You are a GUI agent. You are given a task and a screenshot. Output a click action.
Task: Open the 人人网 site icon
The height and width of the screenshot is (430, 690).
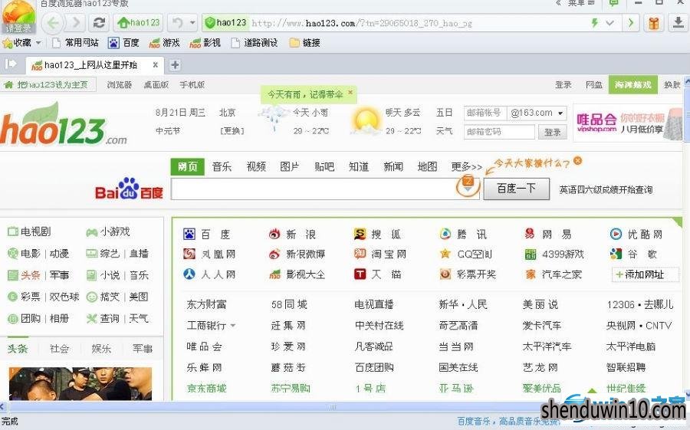coord(189,274)
